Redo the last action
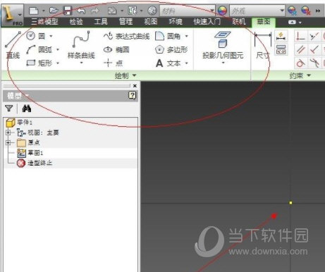This screenshot has width=325, height=272. [95, 11]
